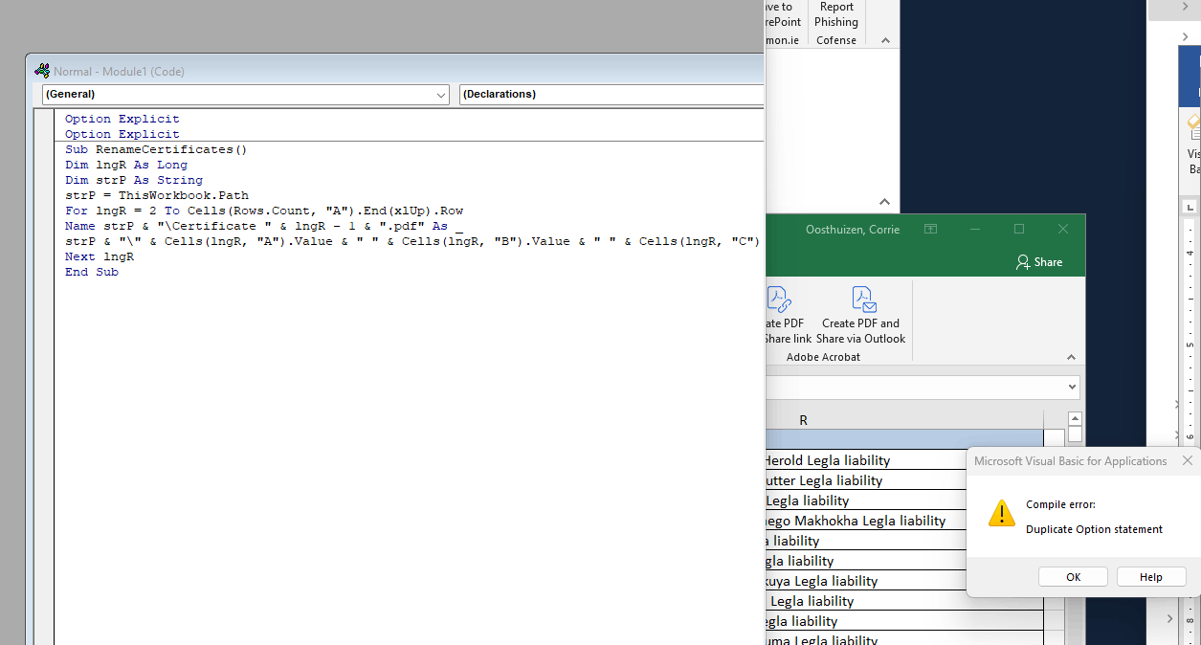Click the account name Oosthuizen, Corrie
The height and width of the screenshot is (645, 1201).
pyautogui.click(x=852, y=230)
